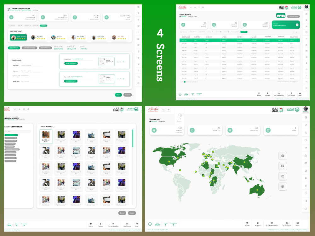The width and height of the screenshot is (315, 236).
Task: Click the Awards trophy in No Objection footer
Action: click(259, 94)
